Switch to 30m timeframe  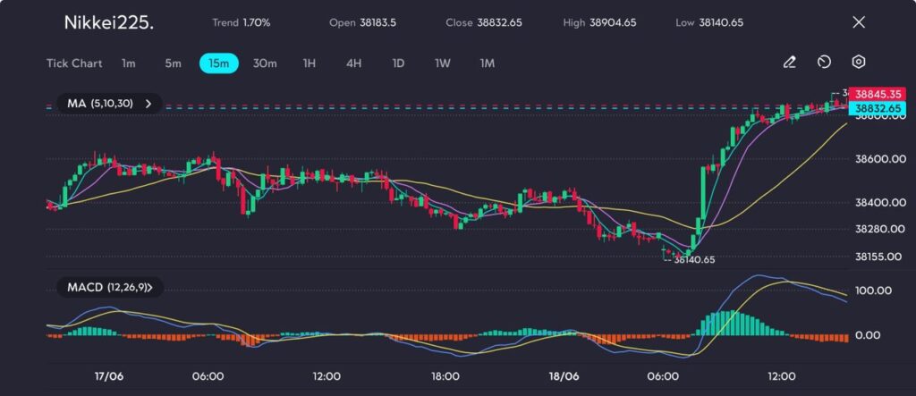(265, 63)
